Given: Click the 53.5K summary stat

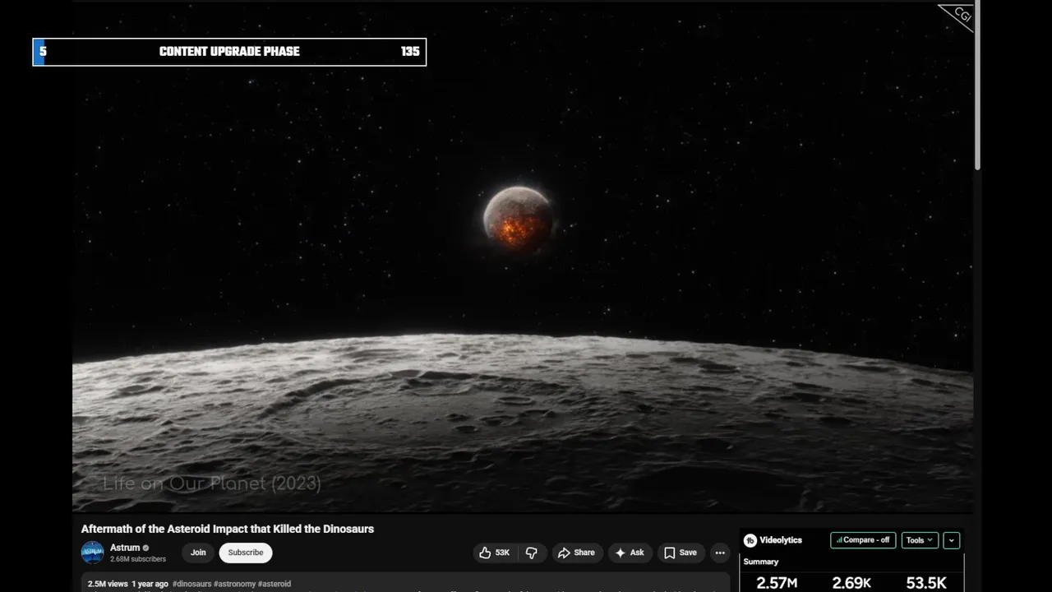Looking at the screenshot, I should [926, 583].
